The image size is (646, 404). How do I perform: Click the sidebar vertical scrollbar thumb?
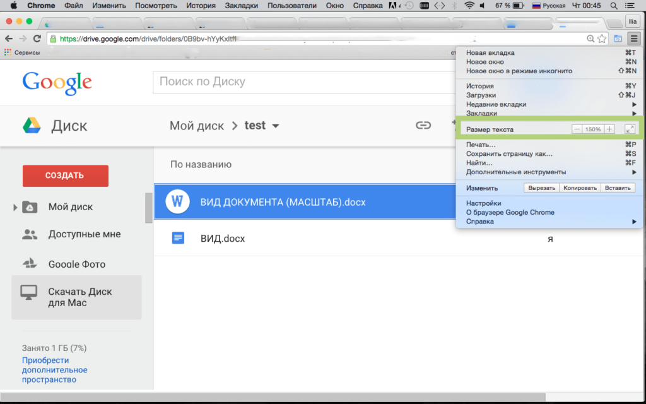(x=148, y=208)
